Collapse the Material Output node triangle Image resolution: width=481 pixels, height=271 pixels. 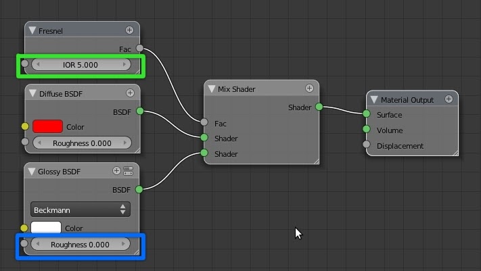click(x=374, y=99)
